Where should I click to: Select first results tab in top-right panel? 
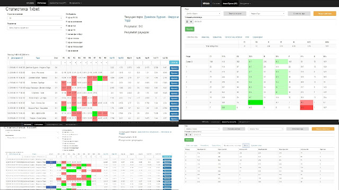(192, 37)
